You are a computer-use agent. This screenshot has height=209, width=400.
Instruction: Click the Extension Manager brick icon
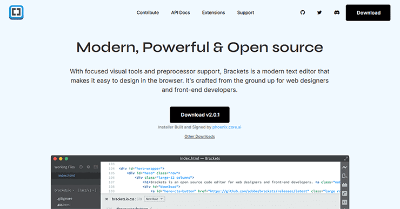(345, 185)
